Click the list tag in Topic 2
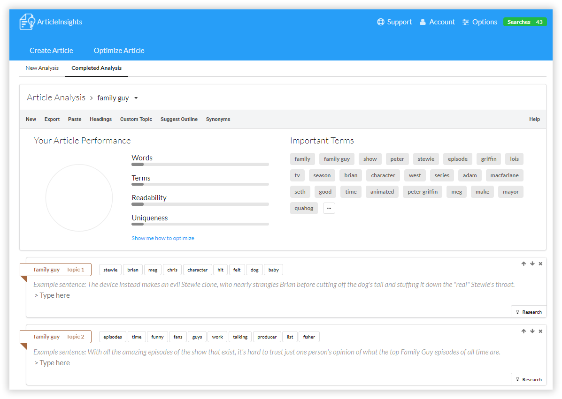Viewport: 562px width, 399px height. (290, 337)
